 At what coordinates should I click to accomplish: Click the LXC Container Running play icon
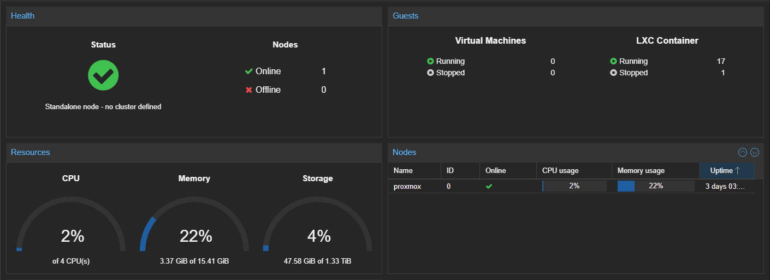(613, 62)
